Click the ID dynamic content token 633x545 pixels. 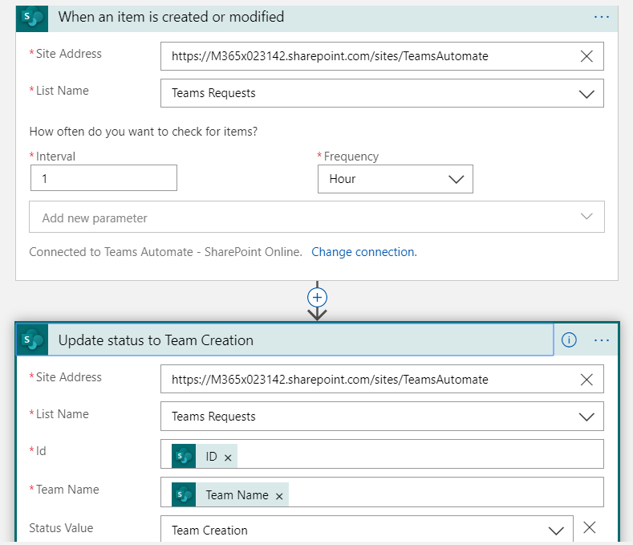[205, 456]
